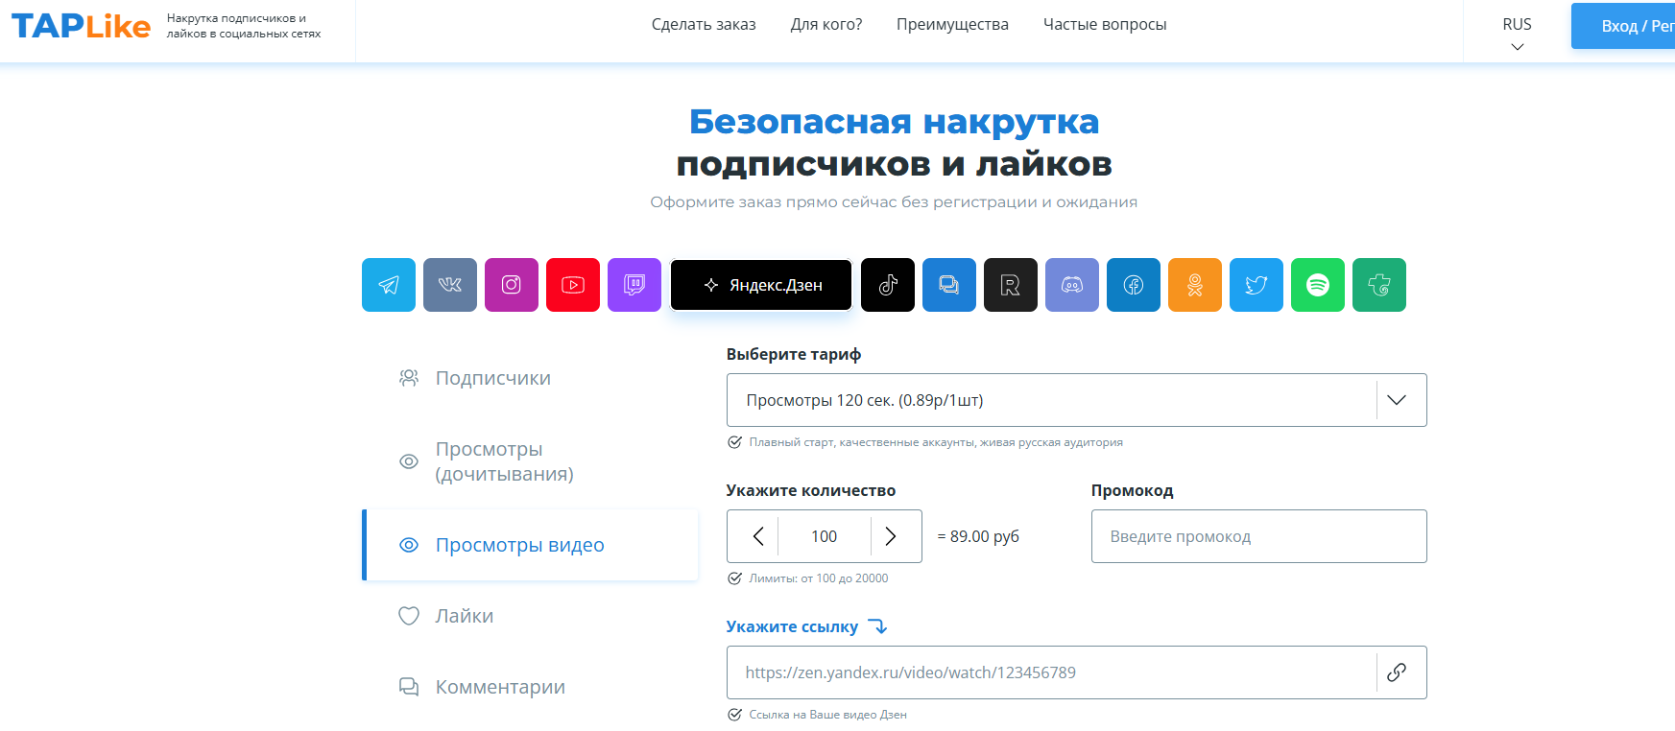Switch to the Комментарии tab

pyautogui.click(x=530, y=687)
